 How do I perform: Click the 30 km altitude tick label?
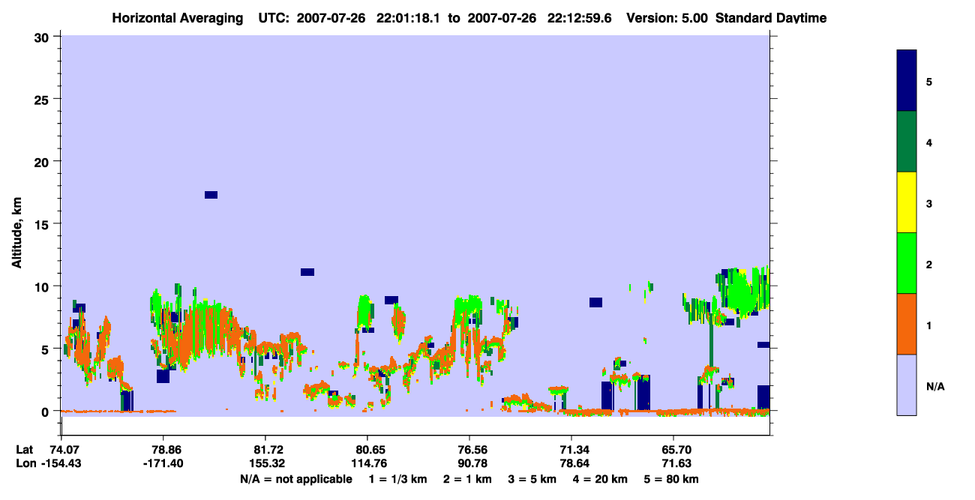pyautogui.click(x=43, y=37)
